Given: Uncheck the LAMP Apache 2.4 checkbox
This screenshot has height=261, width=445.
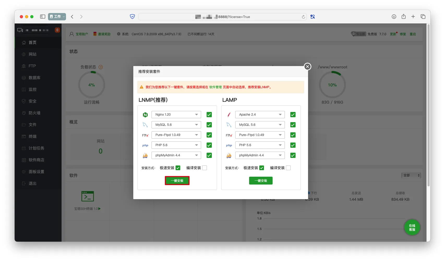Looking at the screenshot, I should pyautogui.click(x=293, y=115).
